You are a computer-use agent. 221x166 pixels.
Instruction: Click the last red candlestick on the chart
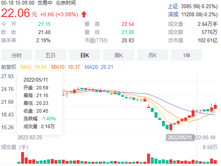click(215, 106)
